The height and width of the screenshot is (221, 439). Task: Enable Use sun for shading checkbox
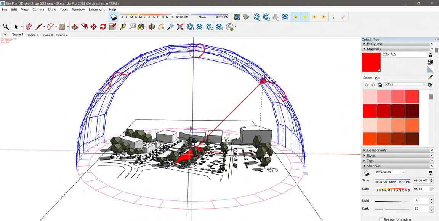(x=381, y=219)
